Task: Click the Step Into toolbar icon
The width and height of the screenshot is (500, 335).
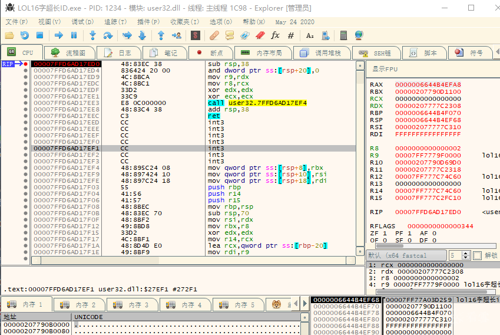Action: pyautogui.click(x=92, y=35)
